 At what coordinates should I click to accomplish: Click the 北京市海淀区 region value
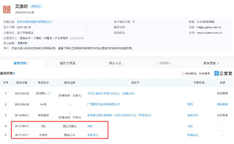coord(25,33)
